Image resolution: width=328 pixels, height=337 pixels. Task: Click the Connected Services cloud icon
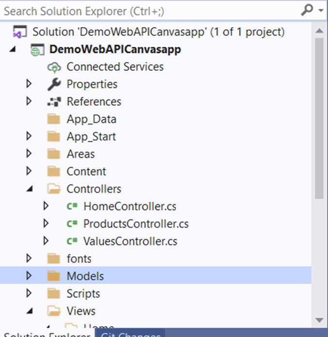tap(53, 67)
